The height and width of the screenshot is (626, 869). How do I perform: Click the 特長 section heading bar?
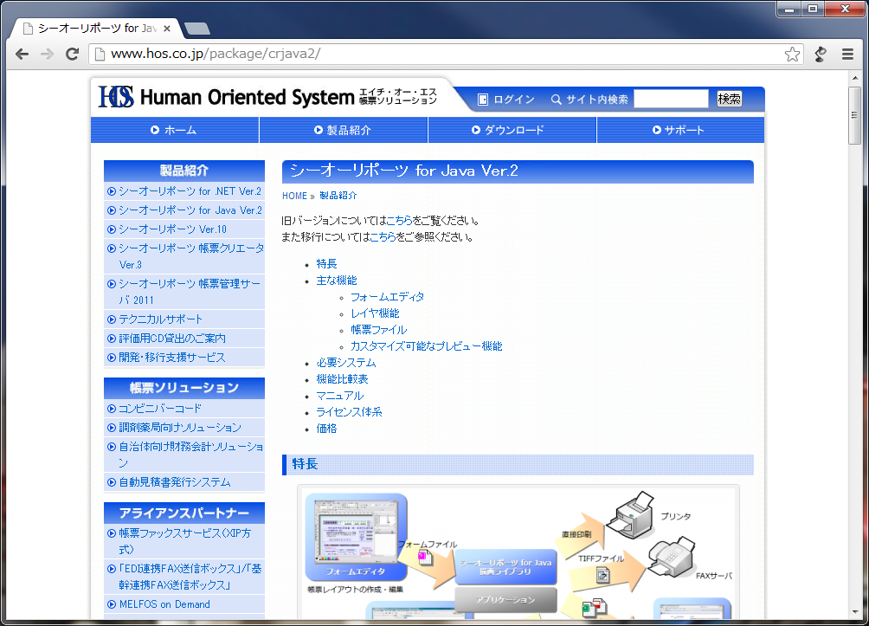click(x=518, y=465)
